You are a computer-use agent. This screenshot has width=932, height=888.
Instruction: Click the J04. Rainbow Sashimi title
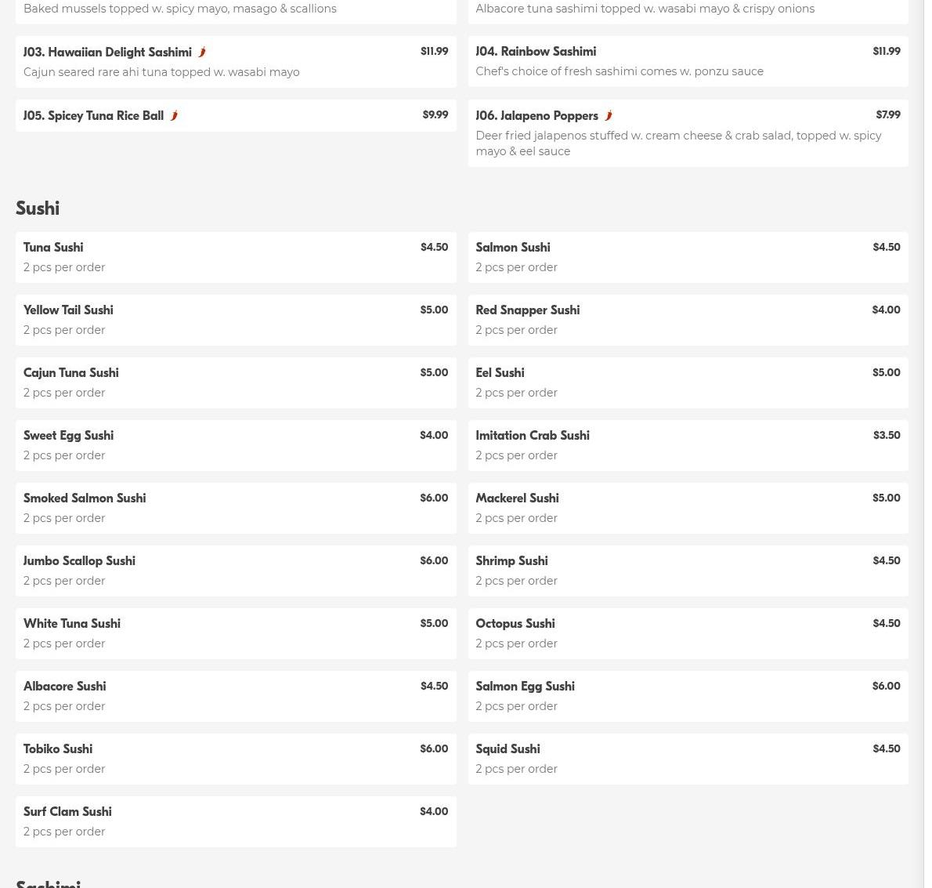(535, 52)
